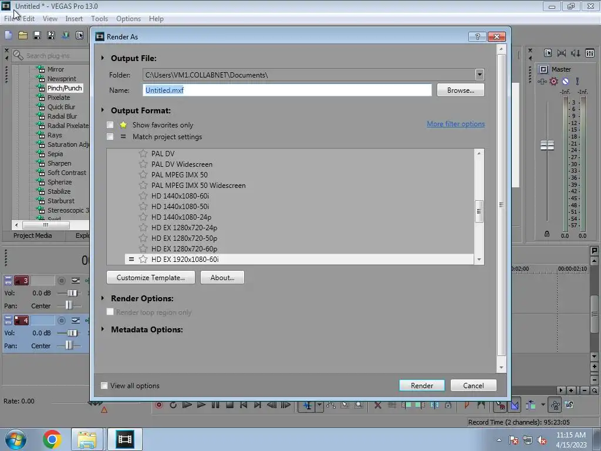Click the Mirror plug-in icon

(x=40, y=69)
